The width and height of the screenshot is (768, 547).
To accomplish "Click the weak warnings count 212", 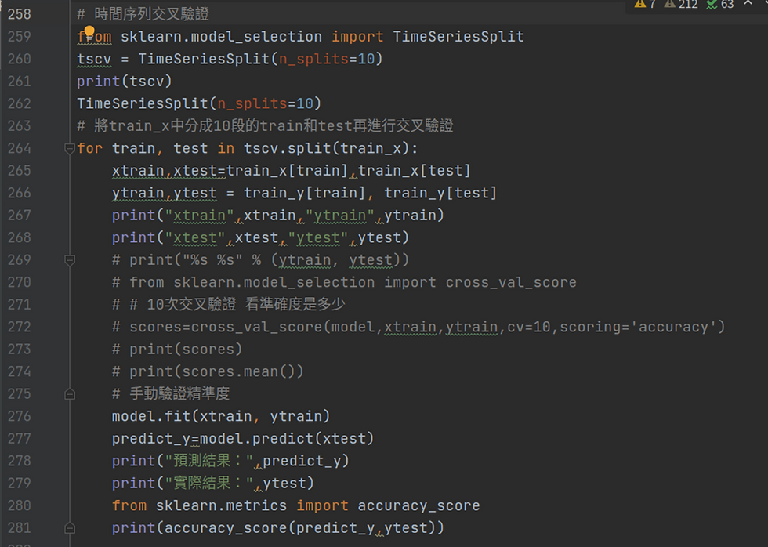I will (688, 5).
